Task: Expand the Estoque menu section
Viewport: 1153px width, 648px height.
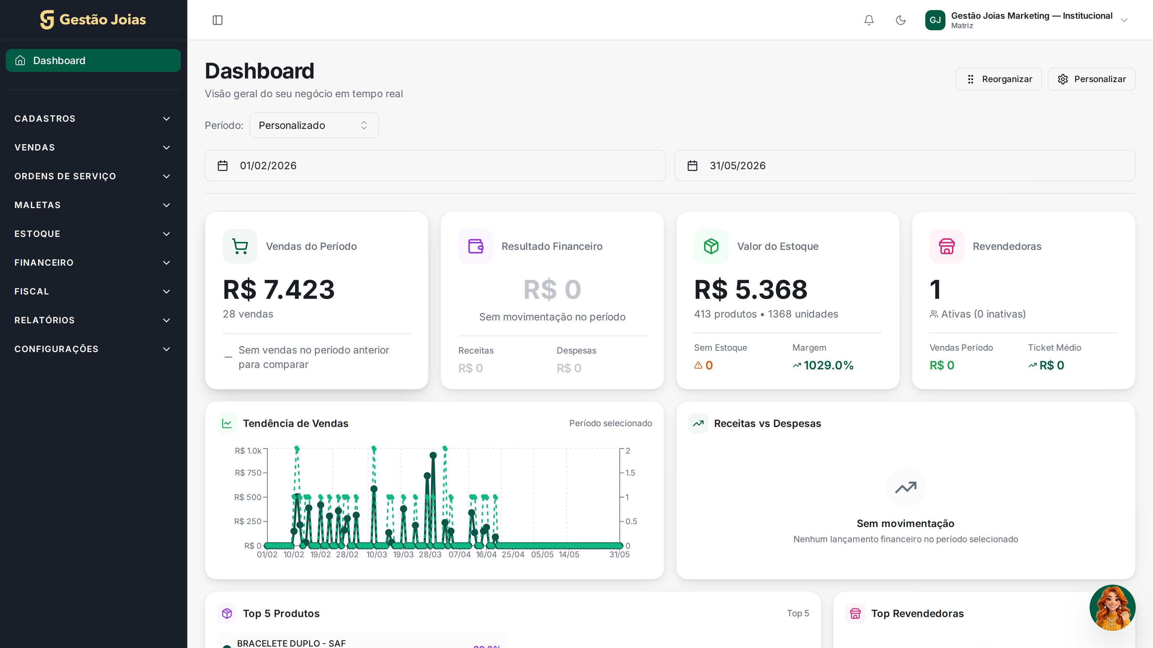Action: (x=93, y=234)
